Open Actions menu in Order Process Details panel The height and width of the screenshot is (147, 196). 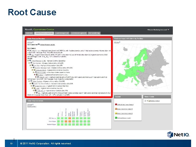(30, 105)
